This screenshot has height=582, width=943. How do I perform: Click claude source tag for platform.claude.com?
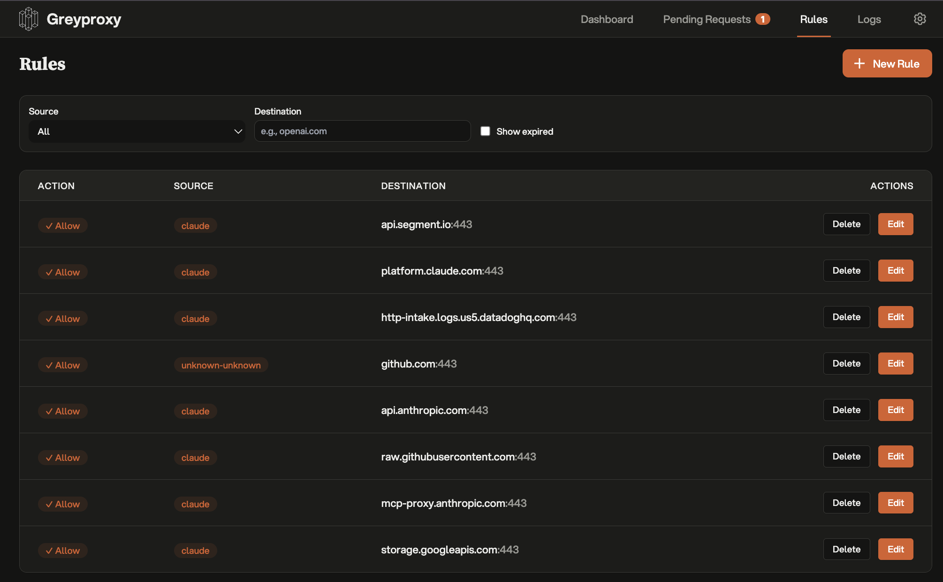(x=195, y=272)
